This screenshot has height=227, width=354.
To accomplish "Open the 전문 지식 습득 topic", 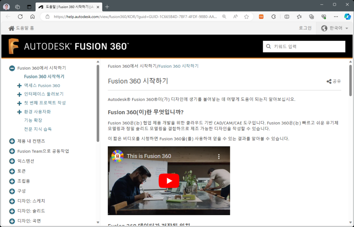I will [38, 129].
